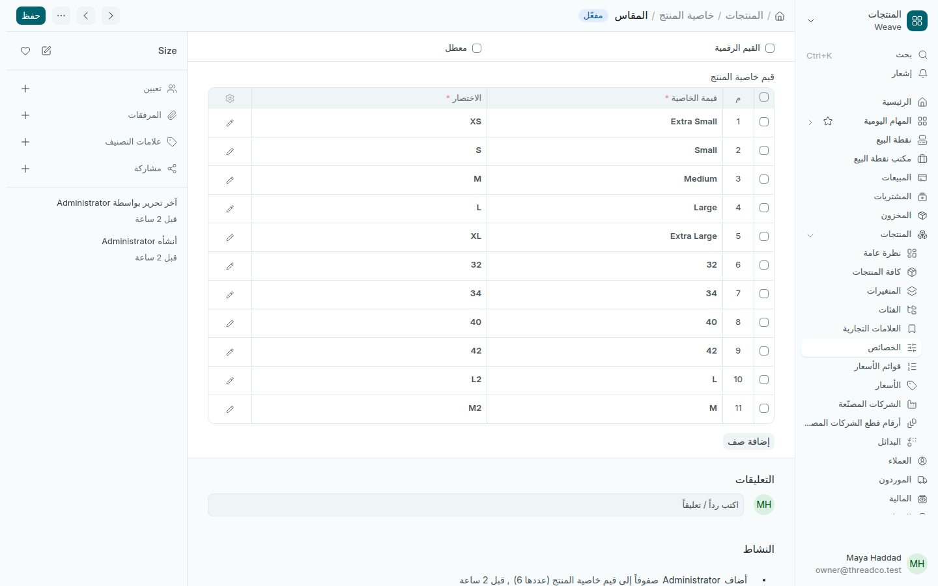Image resolution: width=938 pixels, height=586 pixels.
Task: Click the إضافة صف button
Action: (748, 441)
